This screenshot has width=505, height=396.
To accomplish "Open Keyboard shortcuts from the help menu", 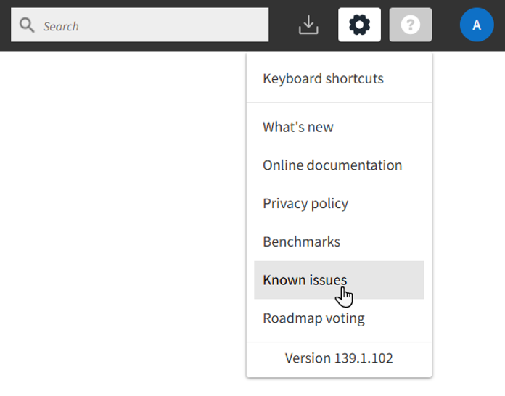I will 323,78.
